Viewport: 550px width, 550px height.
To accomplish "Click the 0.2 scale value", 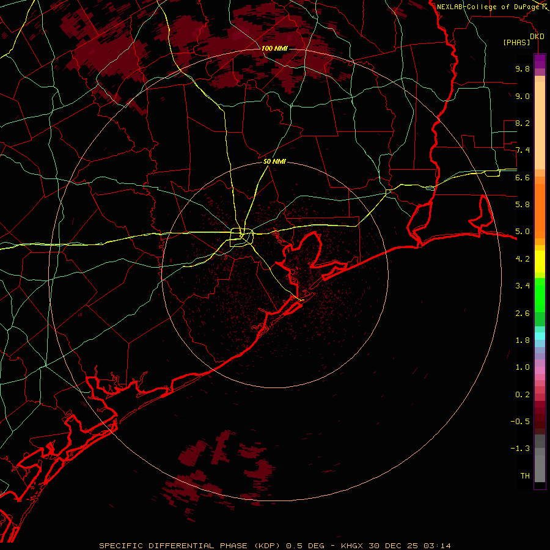I will (522, 395).
